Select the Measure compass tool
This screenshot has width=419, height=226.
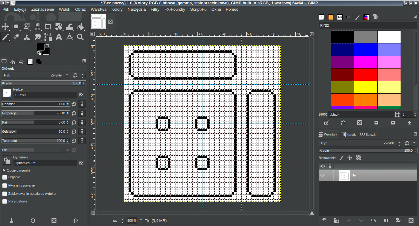click(x=70, y=37)
